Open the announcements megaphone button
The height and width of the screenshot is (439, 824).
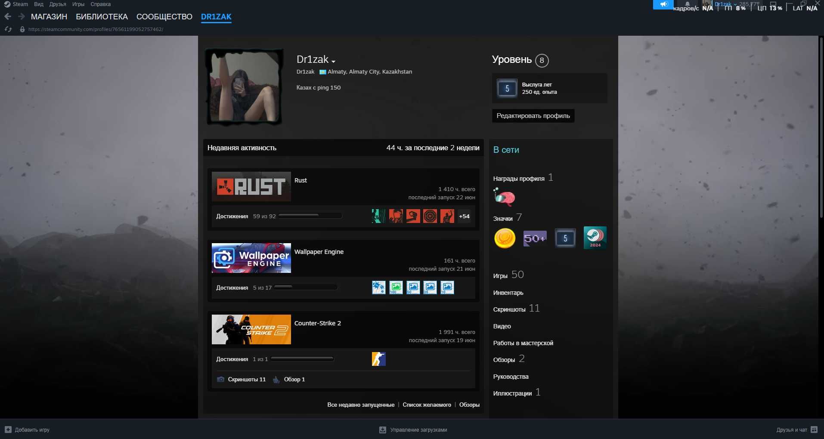(x=663, y=4)
